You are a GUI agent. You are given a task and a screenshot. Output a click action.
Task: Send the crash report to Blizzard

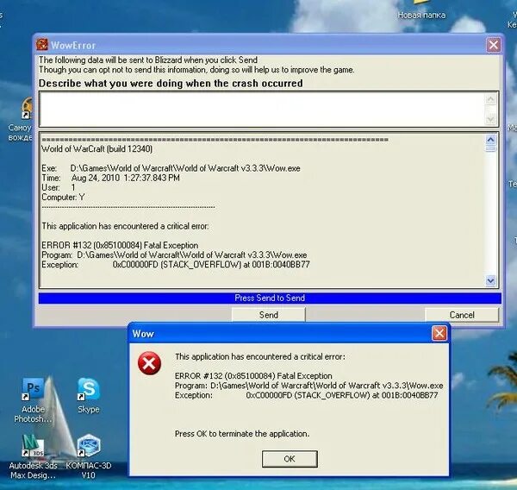click(268, 315)
